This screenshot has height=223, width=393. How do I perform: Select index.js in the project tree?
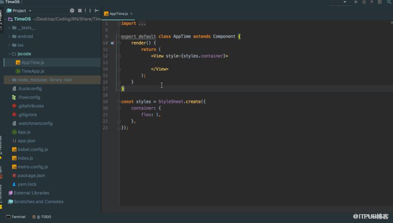pyautogui.click(x=25, y=158)
